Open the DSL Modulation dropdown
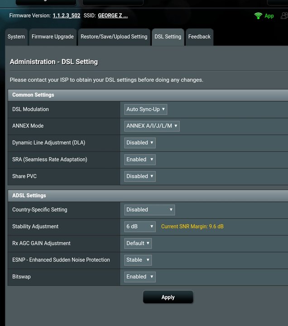 tap(146, 109)
